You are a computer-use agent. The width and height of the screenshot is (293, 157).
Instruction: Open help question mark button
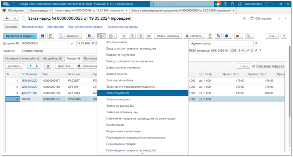coord(284,36)
